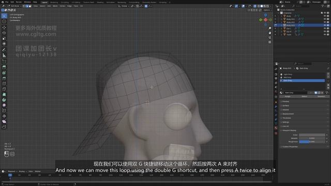Image resolution: width=331 pixels, height=186 pixels.
Task: Adjust the Roughness slider
Action: pyautogui.click(x=312, y=142)
